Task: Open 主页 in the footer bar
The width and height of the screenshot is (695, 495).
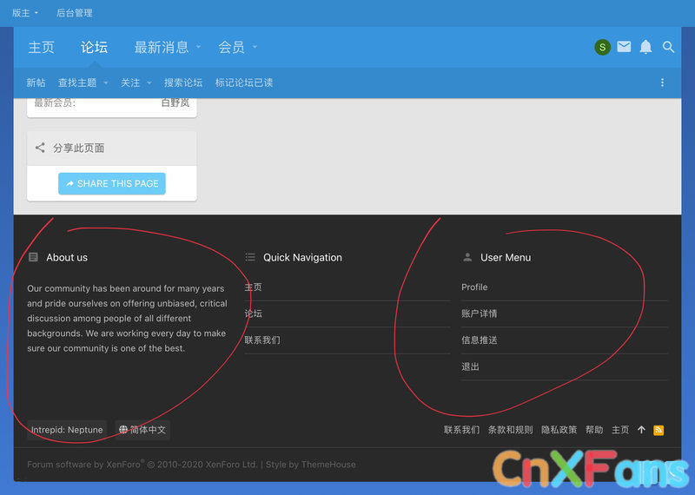Action: (x=620, y=430)
